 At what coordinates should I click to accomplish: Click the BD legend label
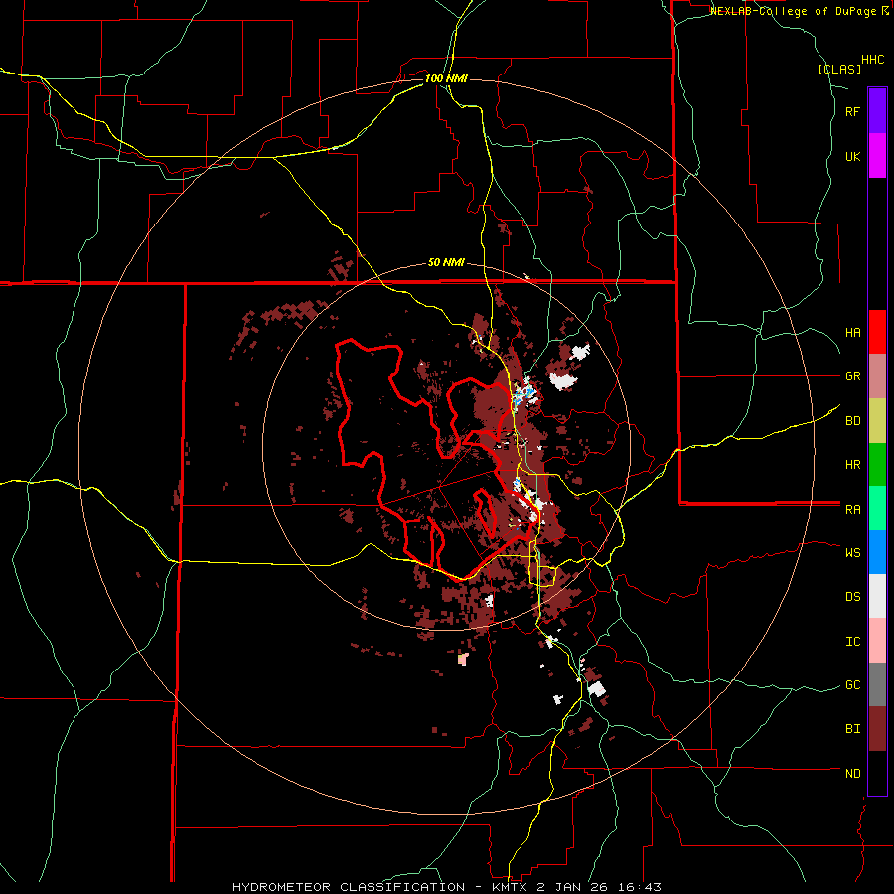[x=852, y=421]
